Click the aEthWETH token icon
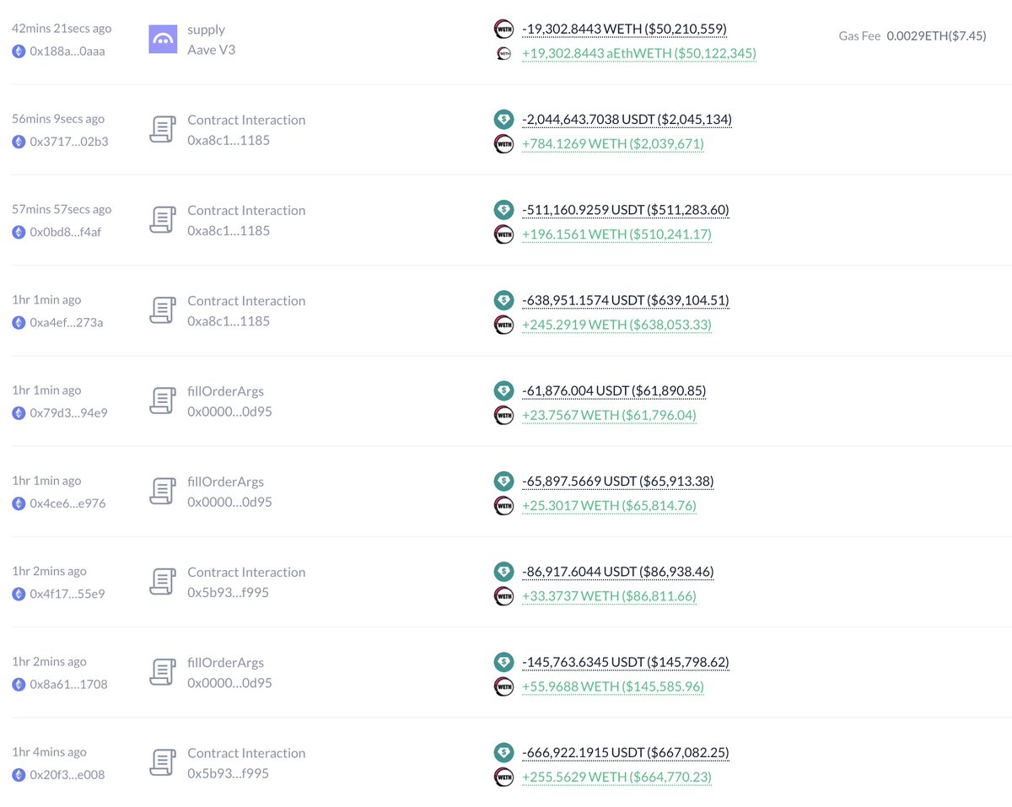The width and height of the screenshot is (1012, 807). click(x=503, y=53)
